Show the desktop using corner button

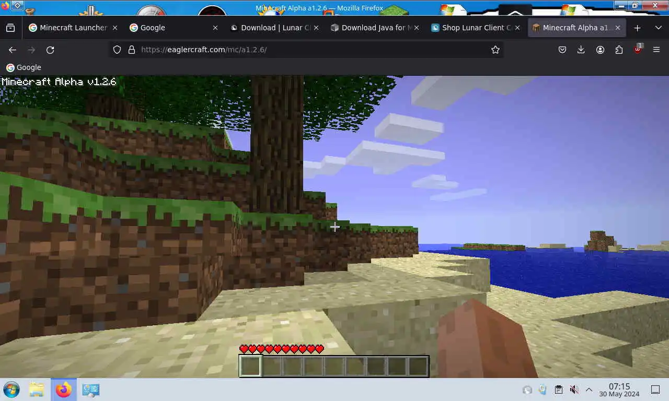(x=655, y=390)
